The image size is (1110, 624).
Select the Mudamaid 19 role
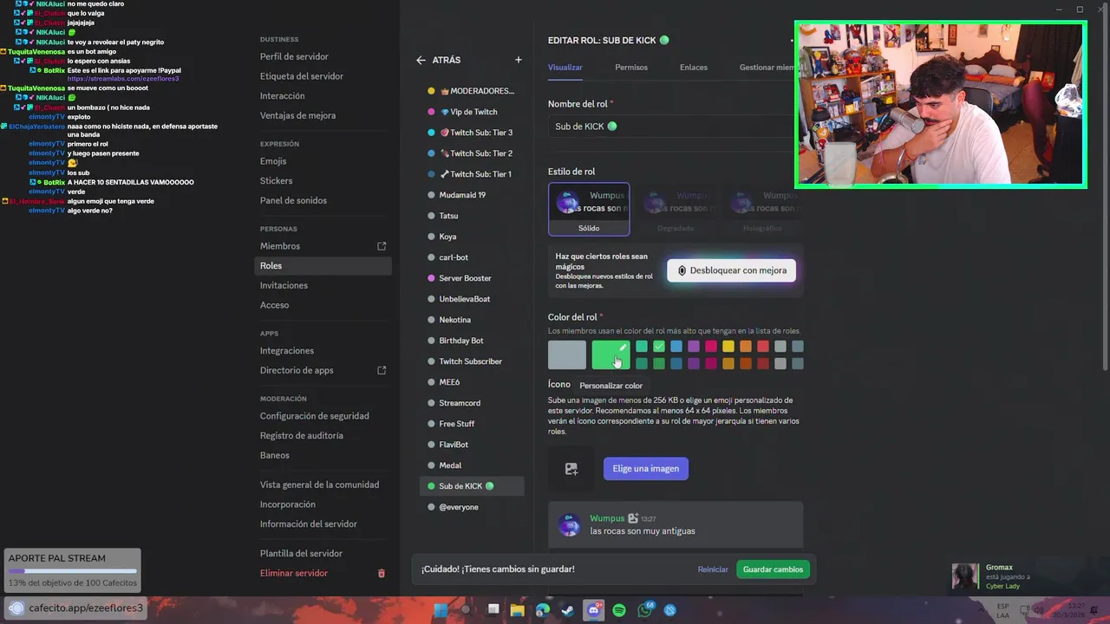pos(472,195)
